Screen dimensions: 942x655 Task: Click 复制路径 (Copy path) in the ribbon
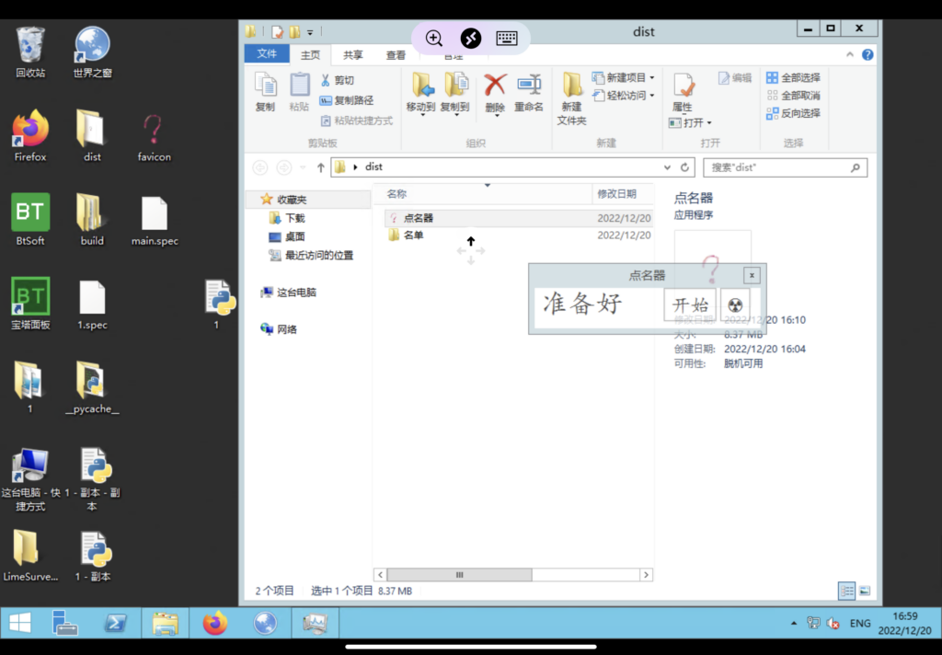point(347,100)
